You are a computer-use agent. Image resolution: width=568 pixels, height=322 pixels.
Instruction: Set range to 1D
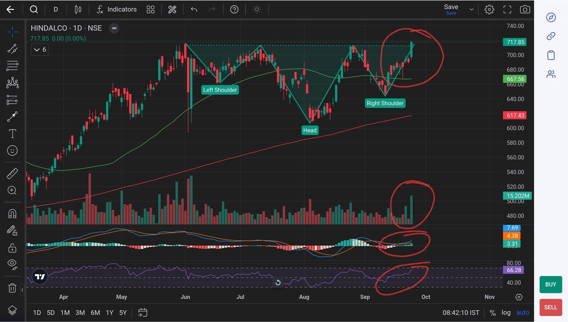click(36, 313)
